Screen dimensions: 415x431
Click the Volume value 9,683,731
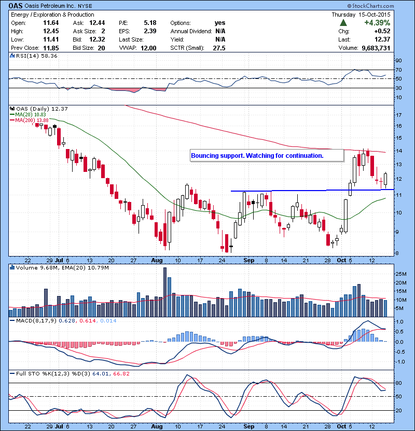pos(376,48)
